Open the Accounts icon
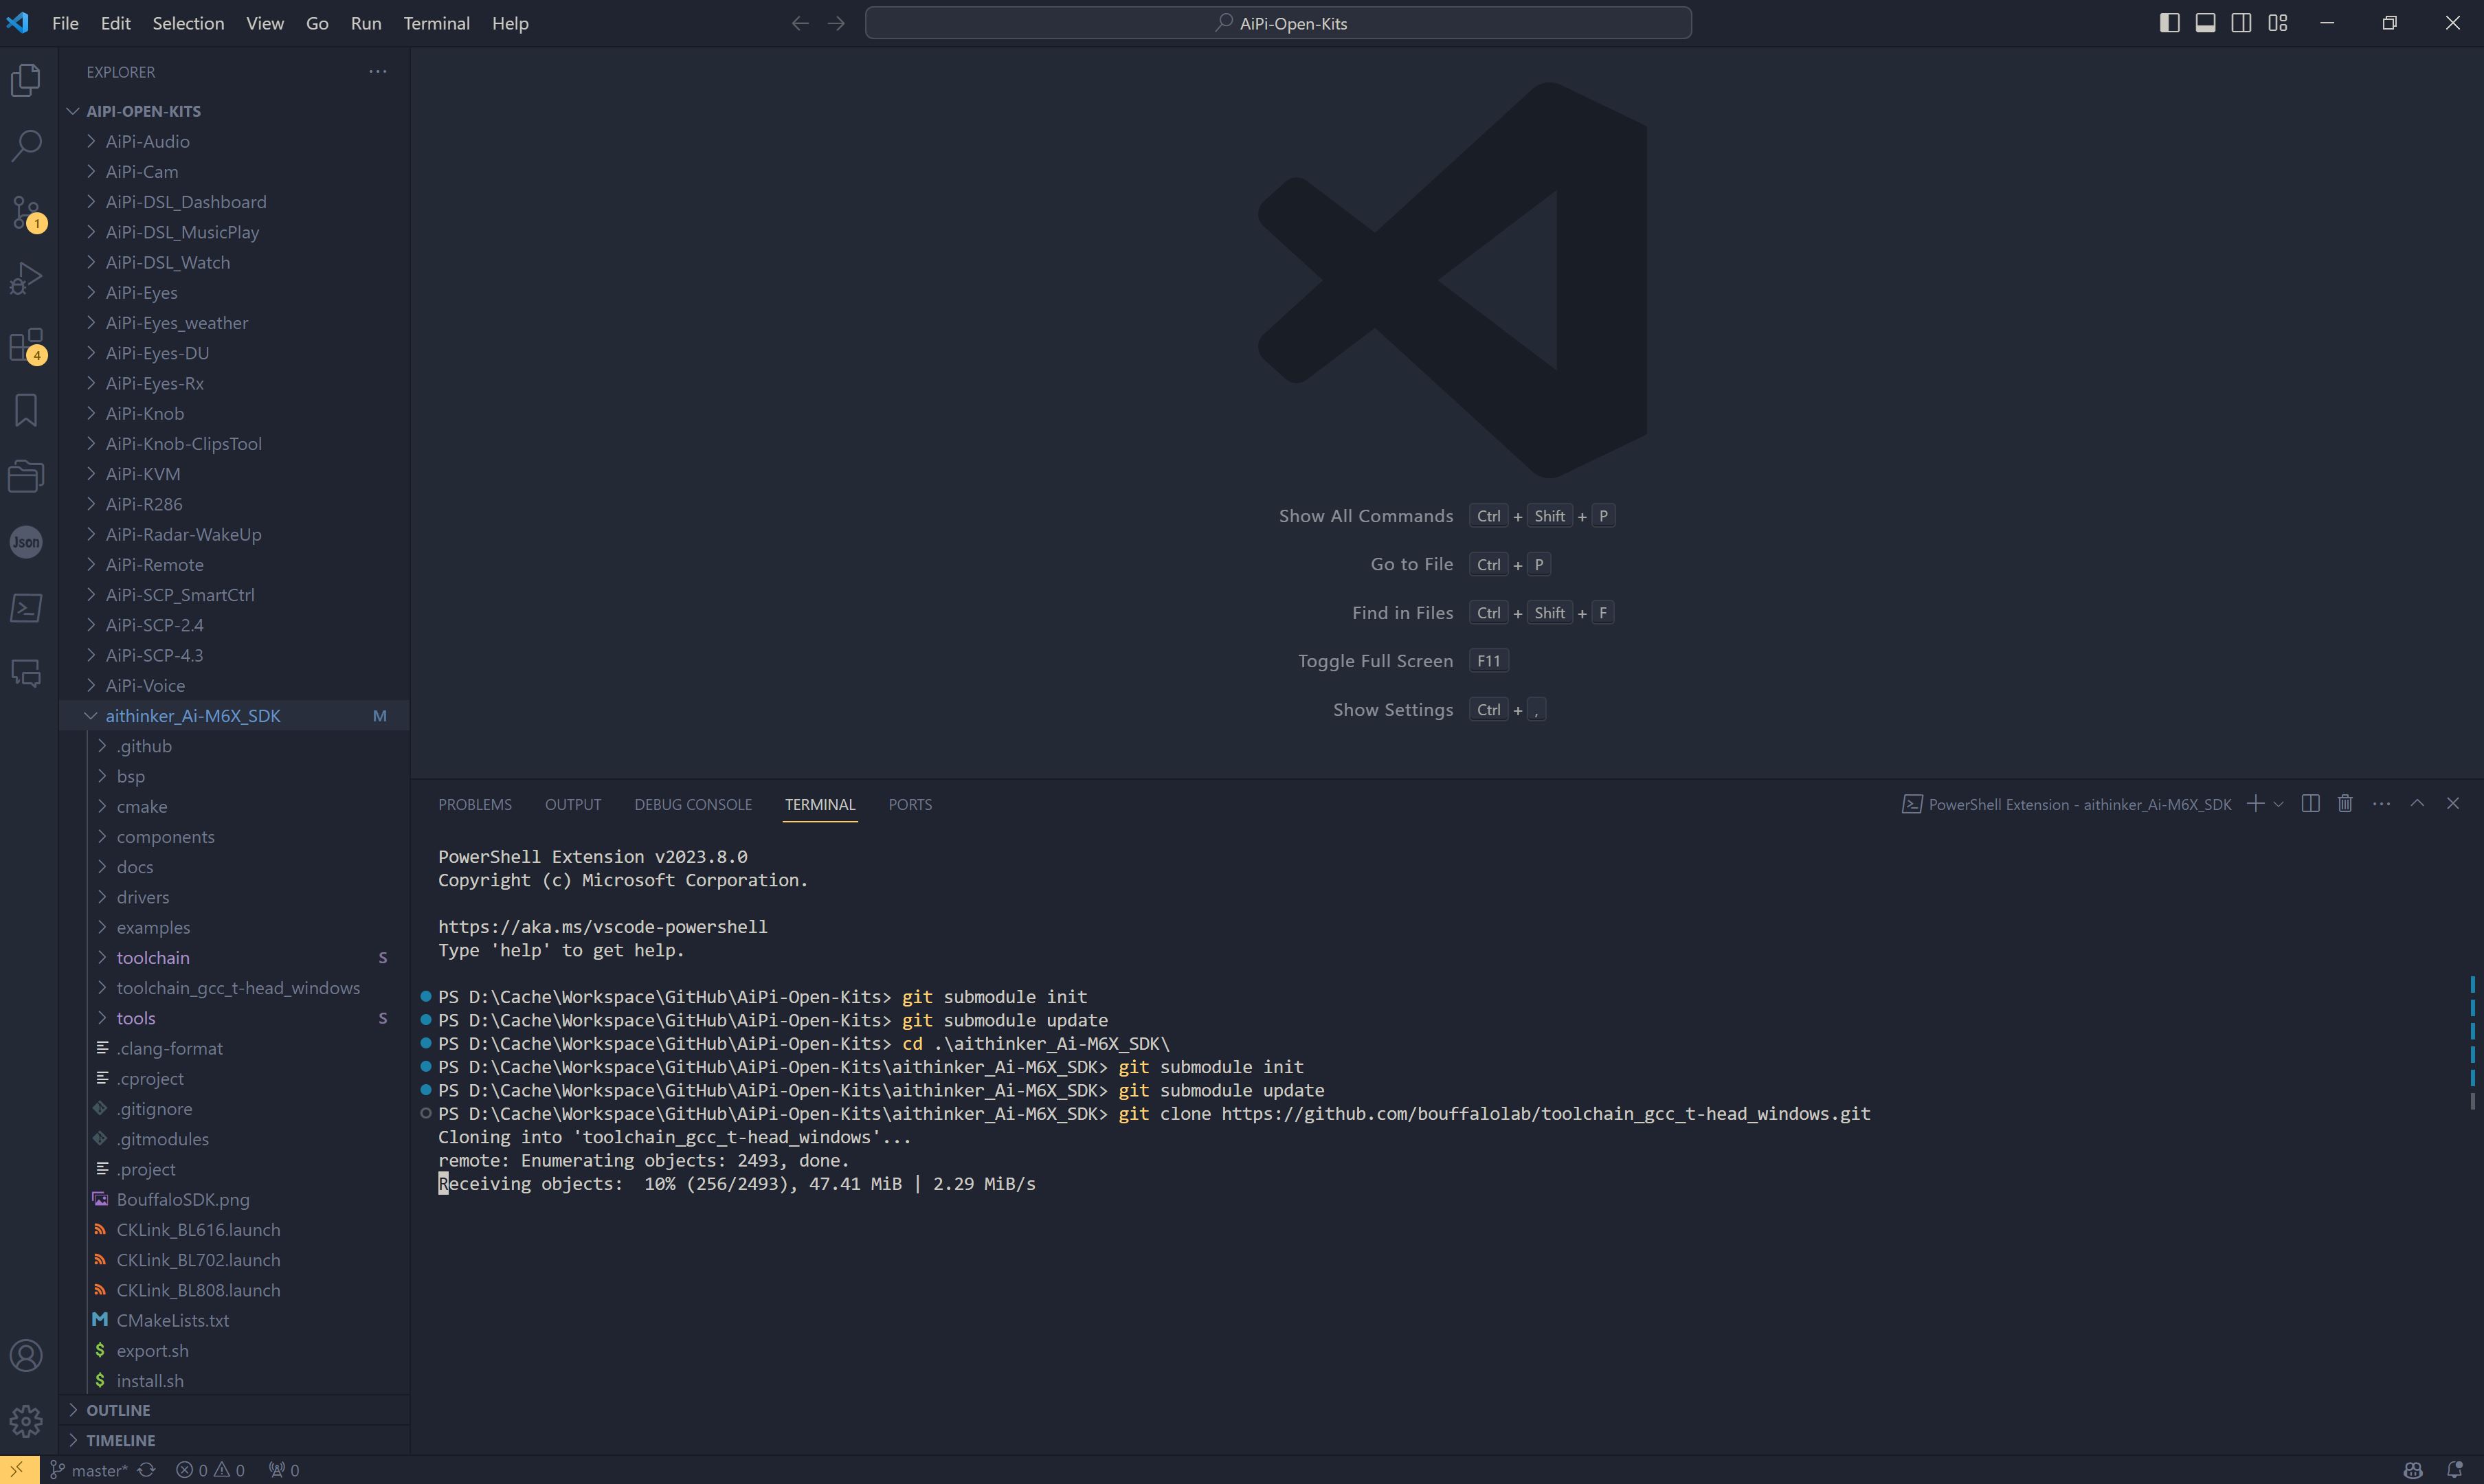 click(26, 1356)
